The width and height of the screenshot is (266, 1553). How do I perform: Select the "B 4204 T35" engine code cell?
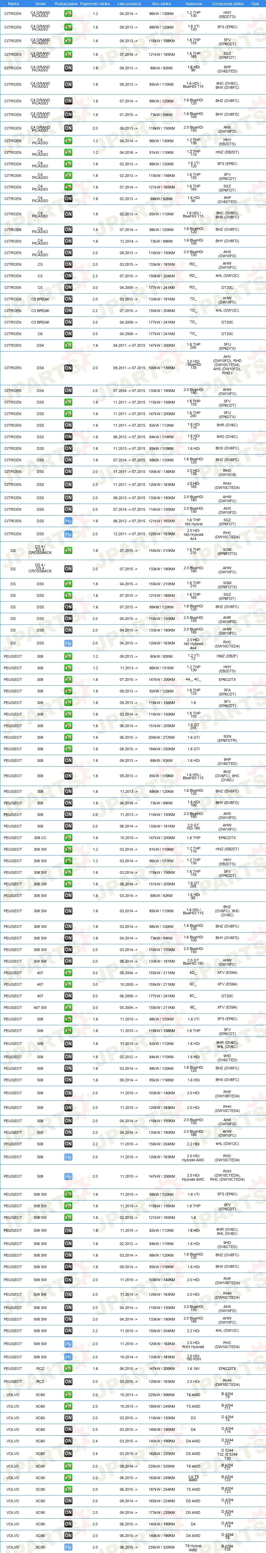click(x=227, y=1547)
